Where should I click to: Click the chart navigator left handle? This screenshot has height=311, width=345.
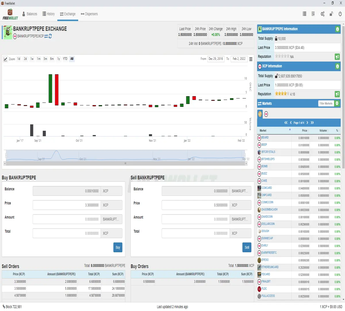[6, 155]
